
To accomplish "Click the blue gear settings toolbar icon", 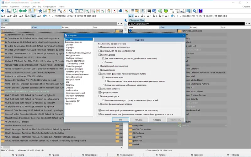I will [194, 11].
